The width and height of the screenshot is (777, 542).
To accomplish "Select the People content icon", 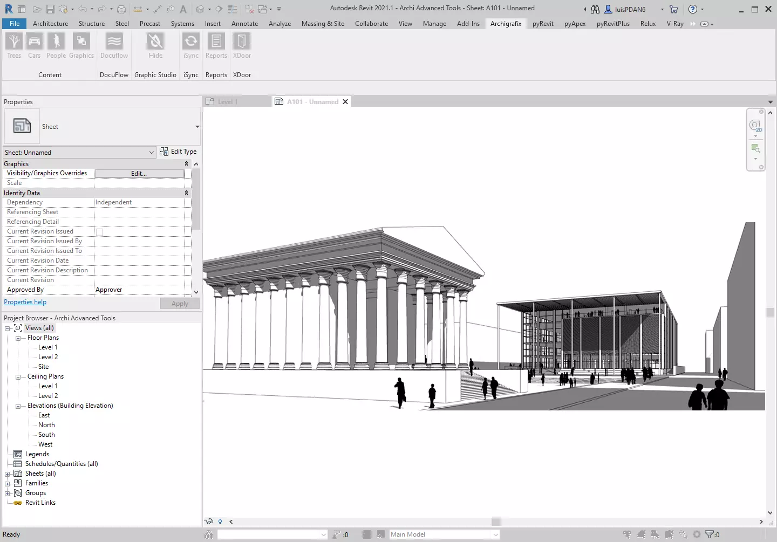I will [56, 46].
